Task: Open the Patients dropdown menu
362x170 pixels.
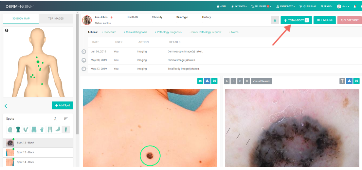Action: pos(239,7)
